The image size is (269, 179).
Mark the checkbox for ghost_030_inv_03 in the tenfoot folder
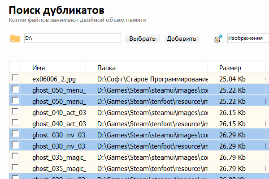15,145
